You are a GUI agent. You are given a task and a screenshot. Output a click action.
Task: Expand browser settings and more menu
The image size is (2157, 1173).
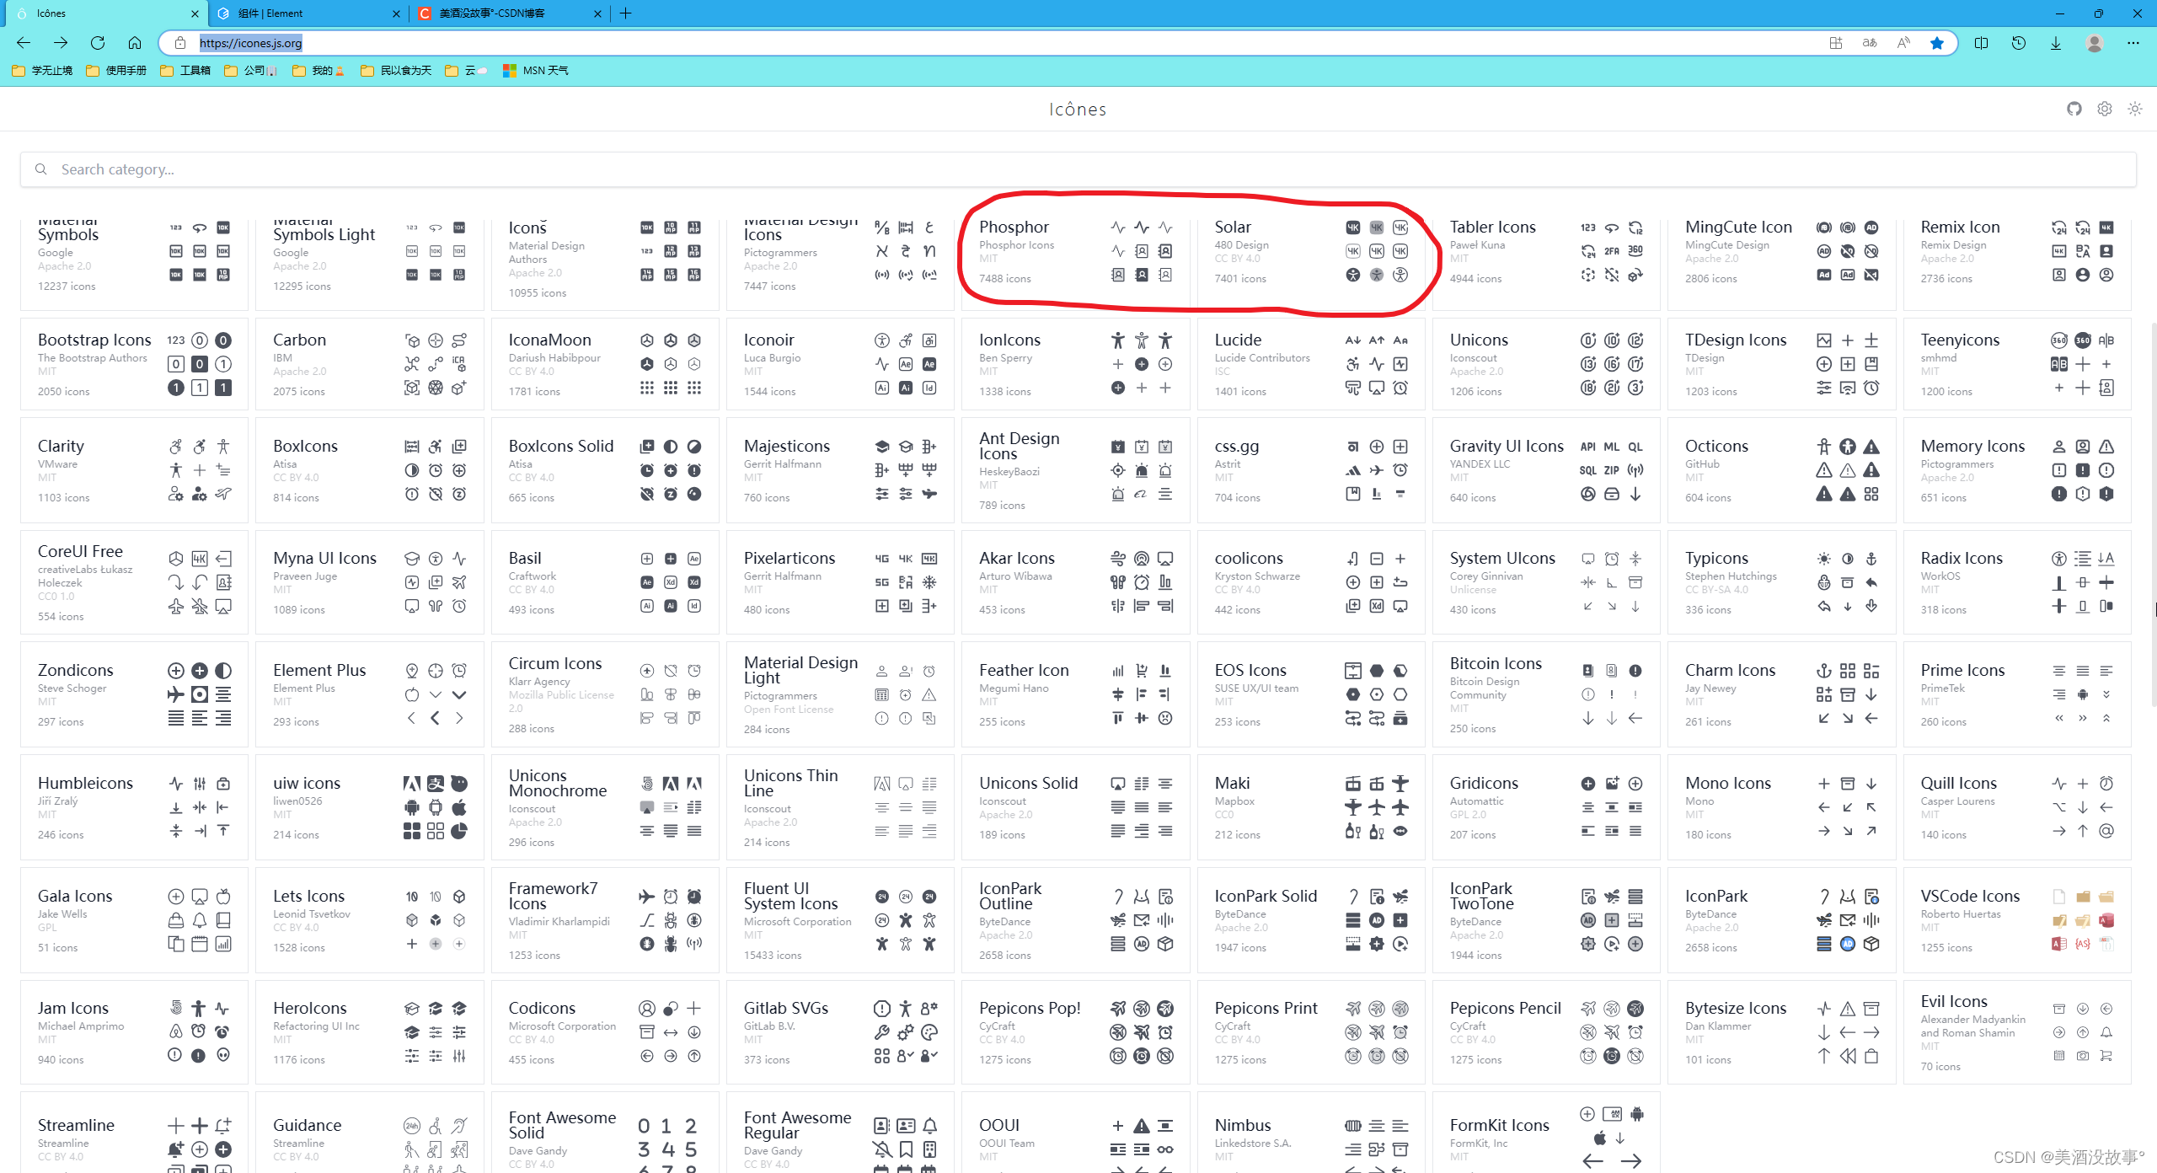[2133, 43]
